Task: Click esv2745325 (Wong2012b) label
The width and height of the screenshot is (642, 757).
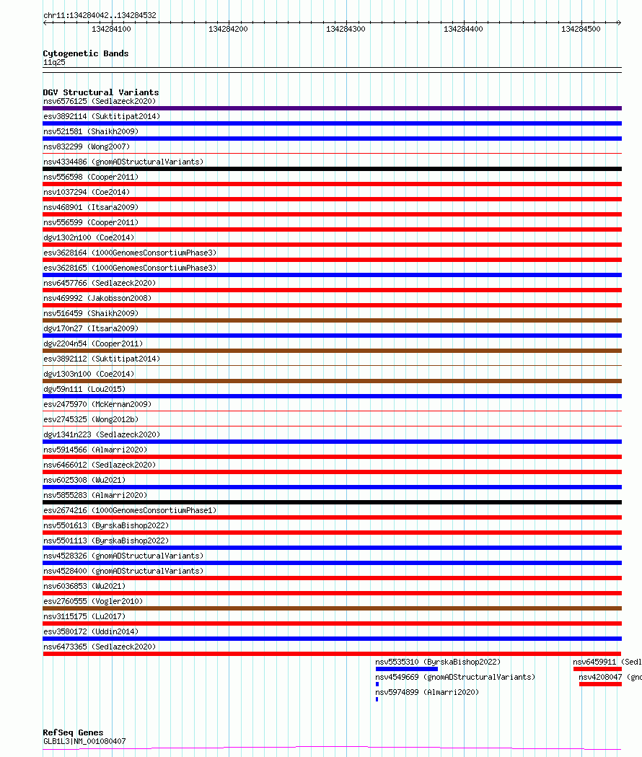Action: tap(91, 419)
